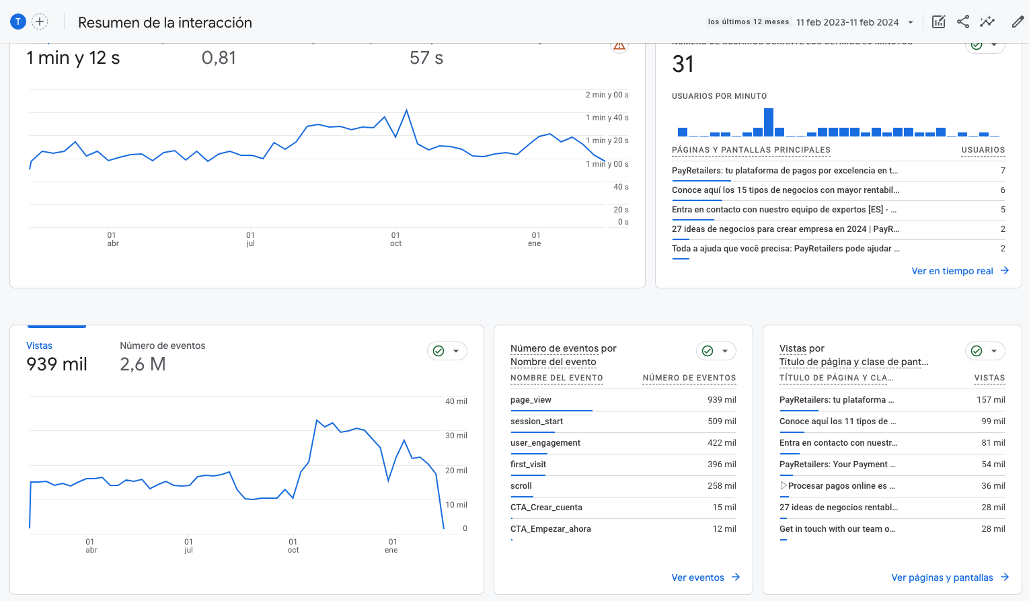Viewport: 1029px width, 601px height.
Task: Click the tallest bar in Usuarios por minuto
Action: tap(769, 122)
